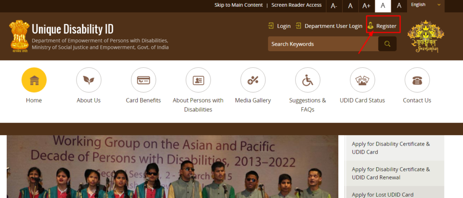Screen dimensions: 463x198
Task: Click the Home circular icon
Action: tap(34, 80)
